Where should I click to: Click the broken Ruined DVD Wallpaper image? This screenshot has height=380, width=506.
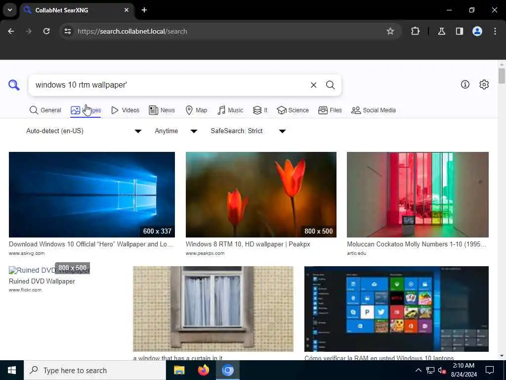click(49, 270)
